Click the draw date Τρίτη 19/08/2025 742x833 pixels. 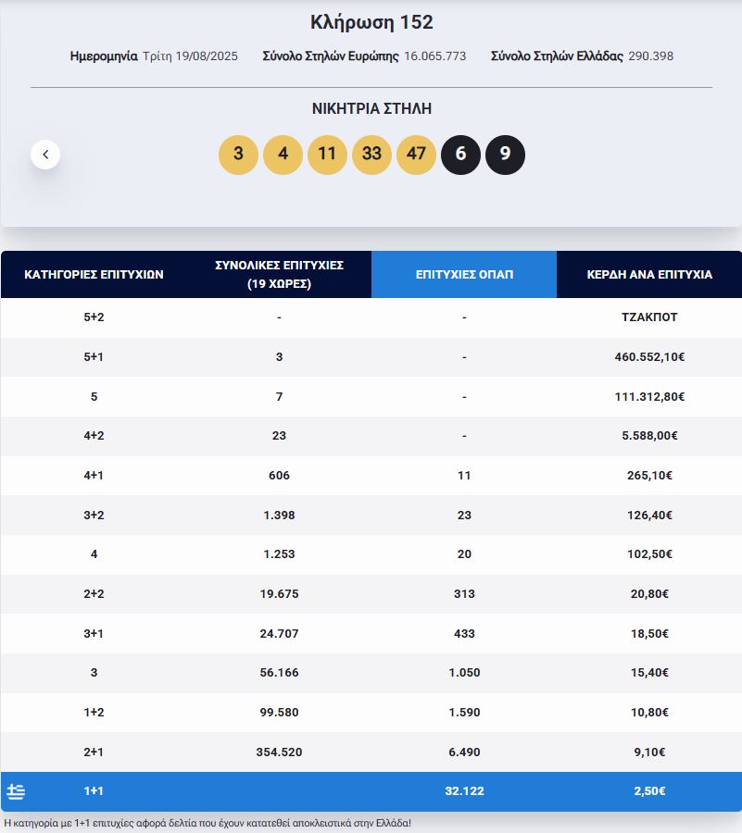(x=190, y=56)
